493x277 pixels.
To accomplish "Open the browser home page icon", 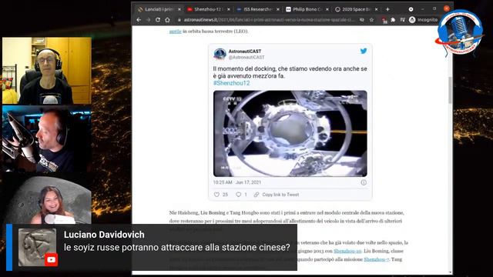I will point(168,20).
